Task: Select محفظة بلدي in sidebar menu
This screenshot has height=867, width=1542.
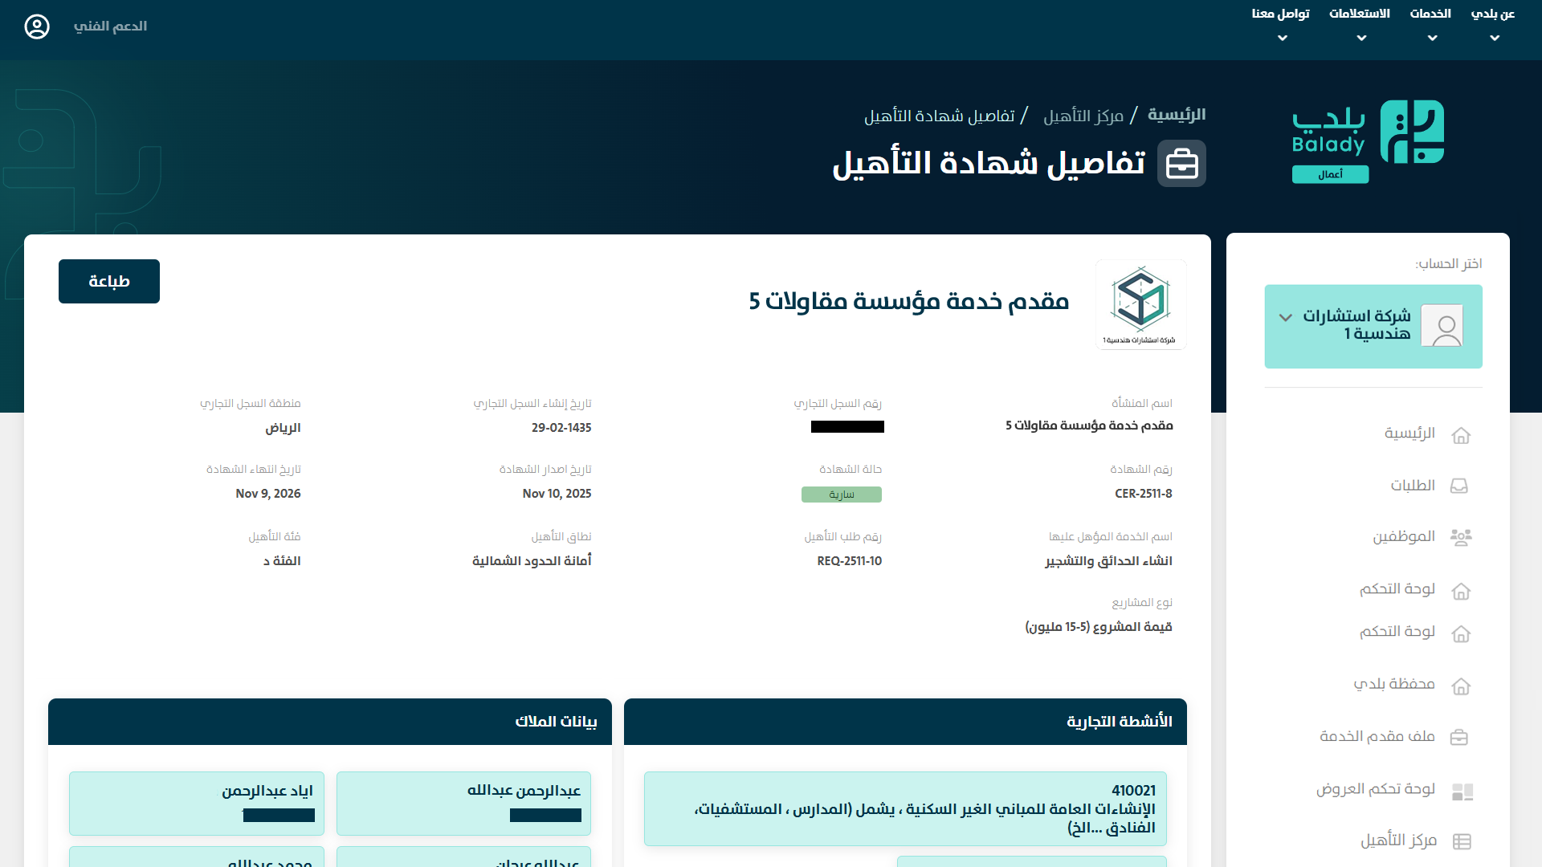Action: pyautogui.click(x=1394, y=684)
